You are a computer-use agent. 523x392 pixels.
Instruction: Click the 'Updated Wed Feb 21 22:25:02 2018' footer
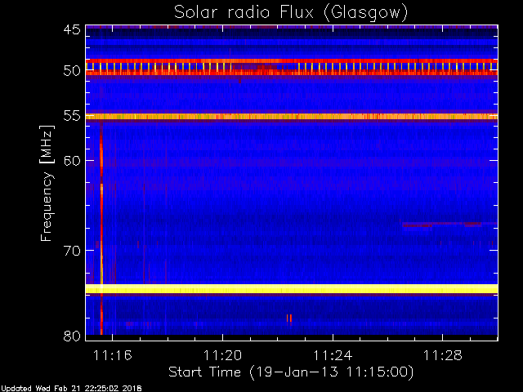(71, 389)
